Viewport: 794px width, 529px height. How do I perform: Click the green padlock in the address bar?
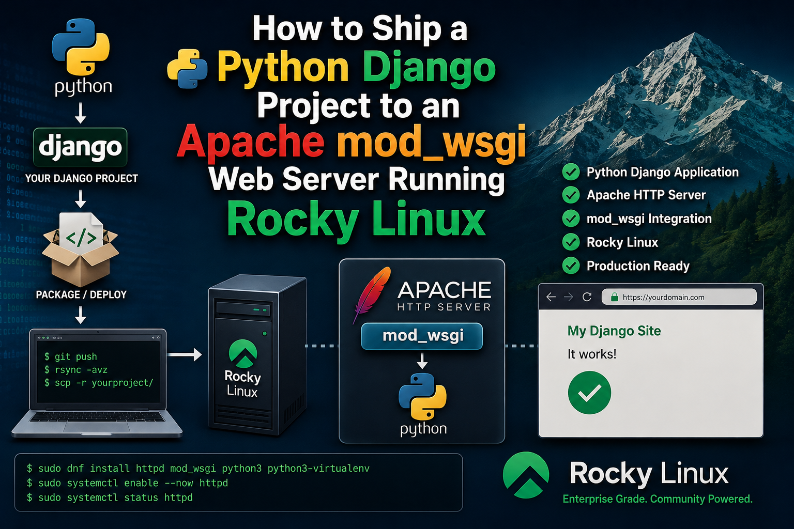(615, 297)
